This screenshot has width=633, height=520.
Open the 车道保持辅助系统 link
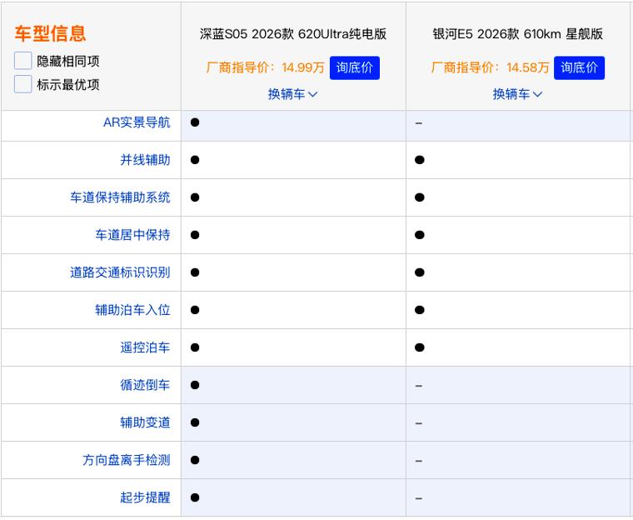point(120,197)
